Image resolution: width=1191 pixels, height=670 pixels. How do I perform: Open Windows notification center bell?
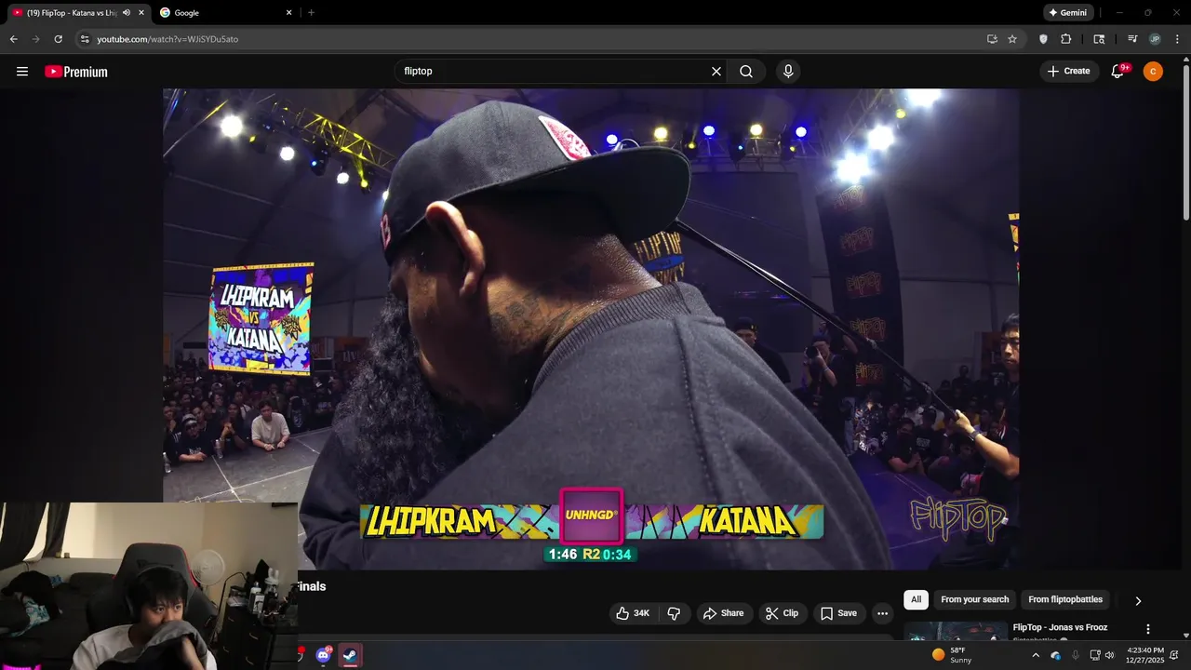(x=1174, y=655)
